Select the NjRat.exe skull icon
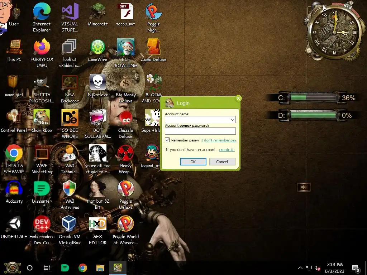The width and height of the screenshot is (367, 275). tap(97, 86)
